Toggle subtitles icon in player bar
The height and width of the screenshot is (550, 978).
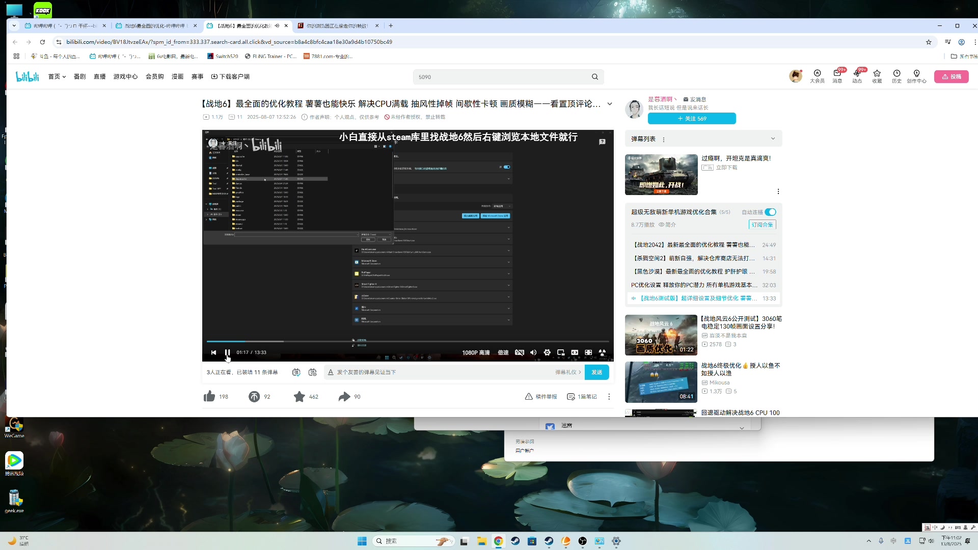click(519, 352)
